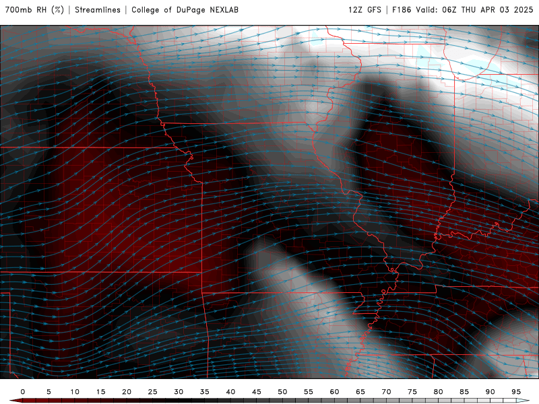This screenshot has width=539, height=404.
Task: Choose the "30" legend label
Action: coord(179,392)
